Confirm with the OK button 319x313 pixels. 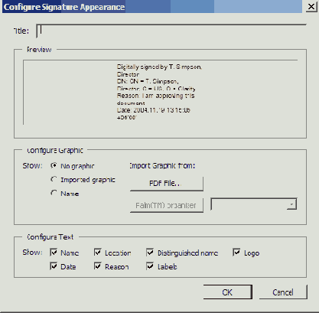point(228,292)
